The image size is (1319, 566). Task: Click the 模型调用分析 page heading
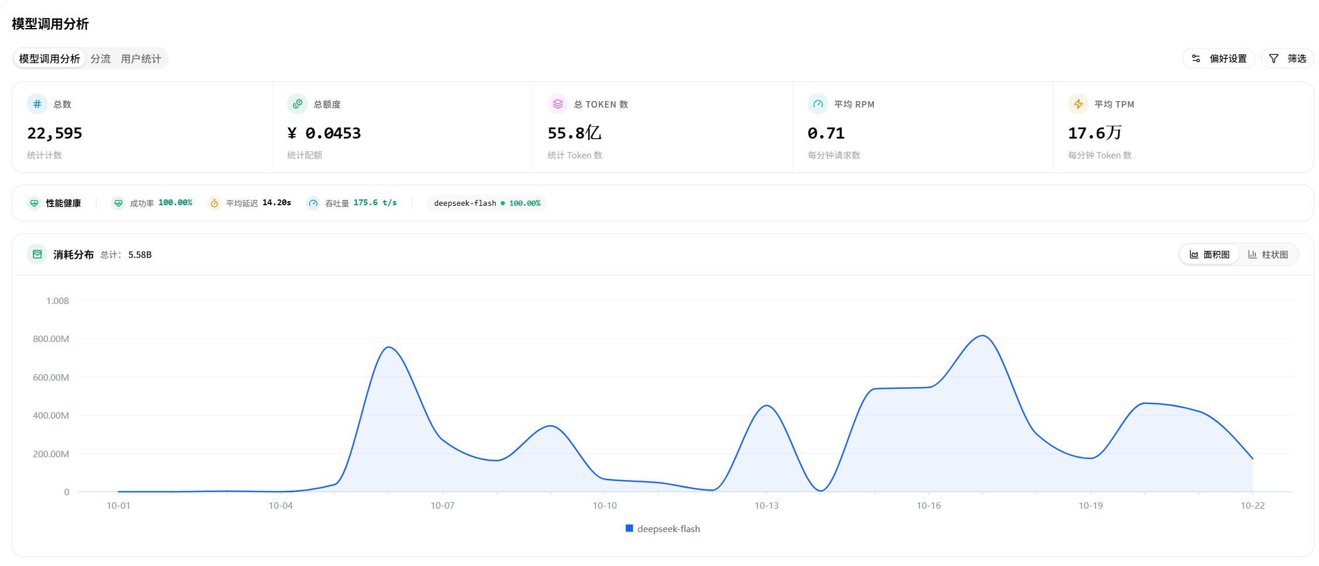point(50,24)
